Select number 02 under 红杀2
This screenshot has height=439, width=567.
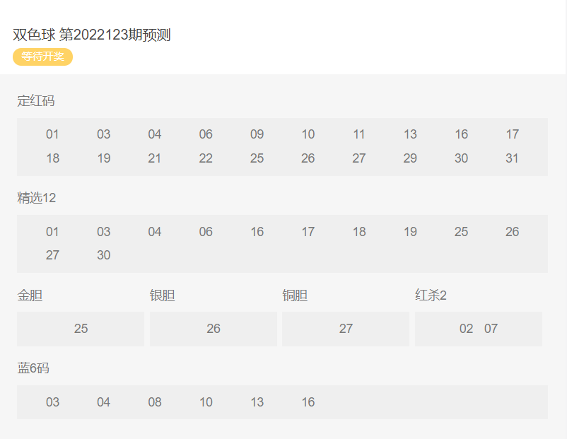(466, 329)
